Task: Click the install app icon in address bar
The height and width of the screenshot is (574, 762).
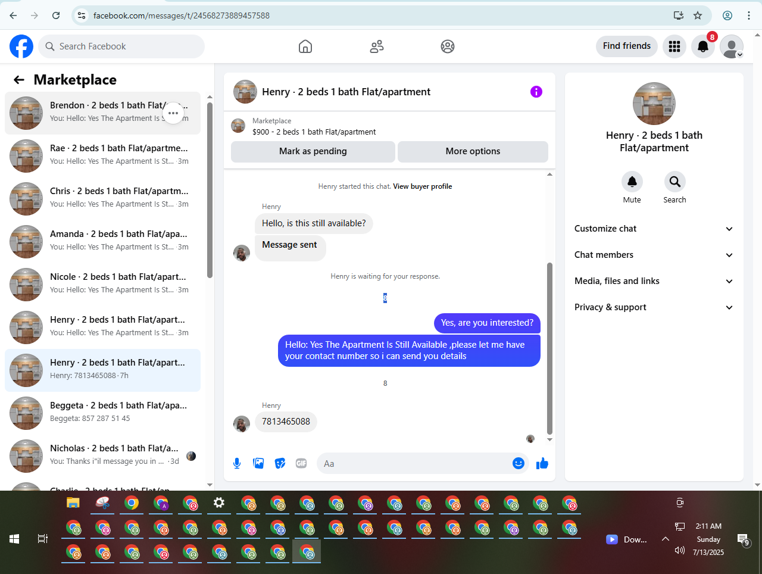Action: [678, 15]
